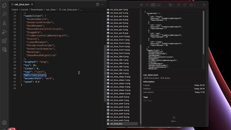231x130 pixels.
Task: Click the activity bar icon below Extensions
Action: [x=4, y=49]
